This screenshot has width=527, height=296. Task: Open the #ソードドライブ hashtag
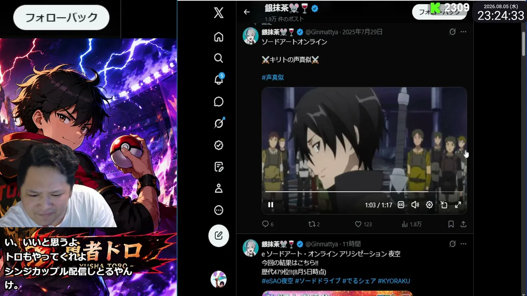(318, 281)
